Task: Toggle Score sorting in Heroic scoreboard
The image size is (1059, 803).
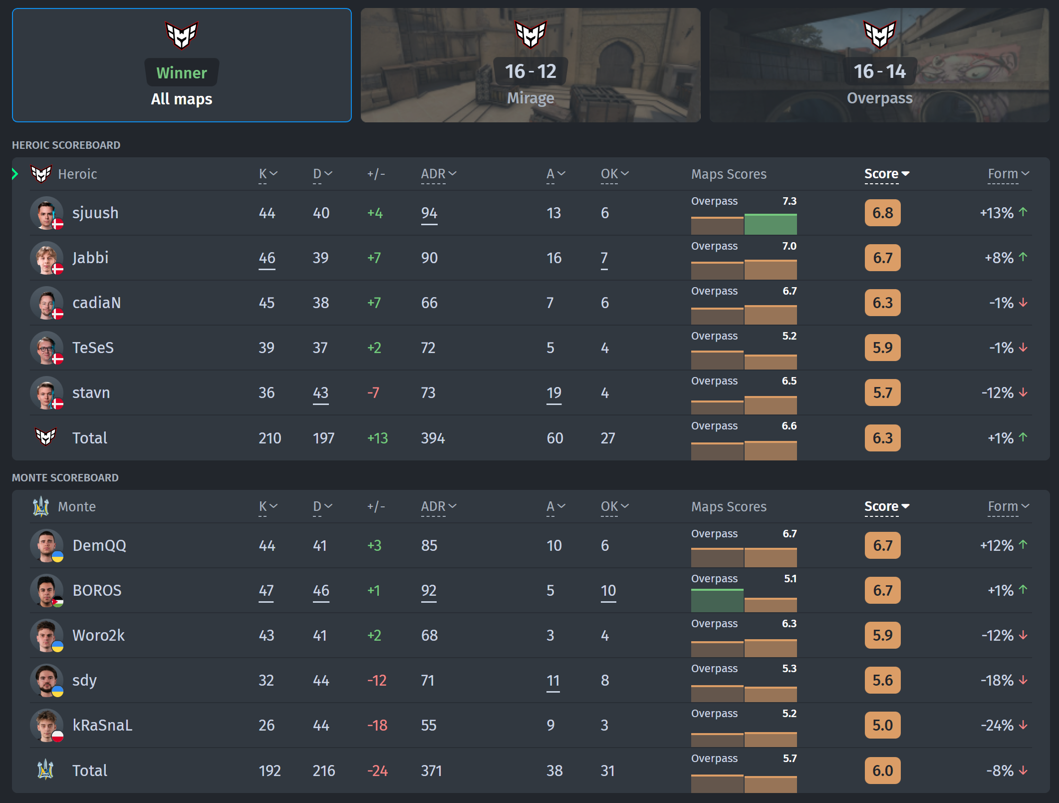Action: pos(886,174)
